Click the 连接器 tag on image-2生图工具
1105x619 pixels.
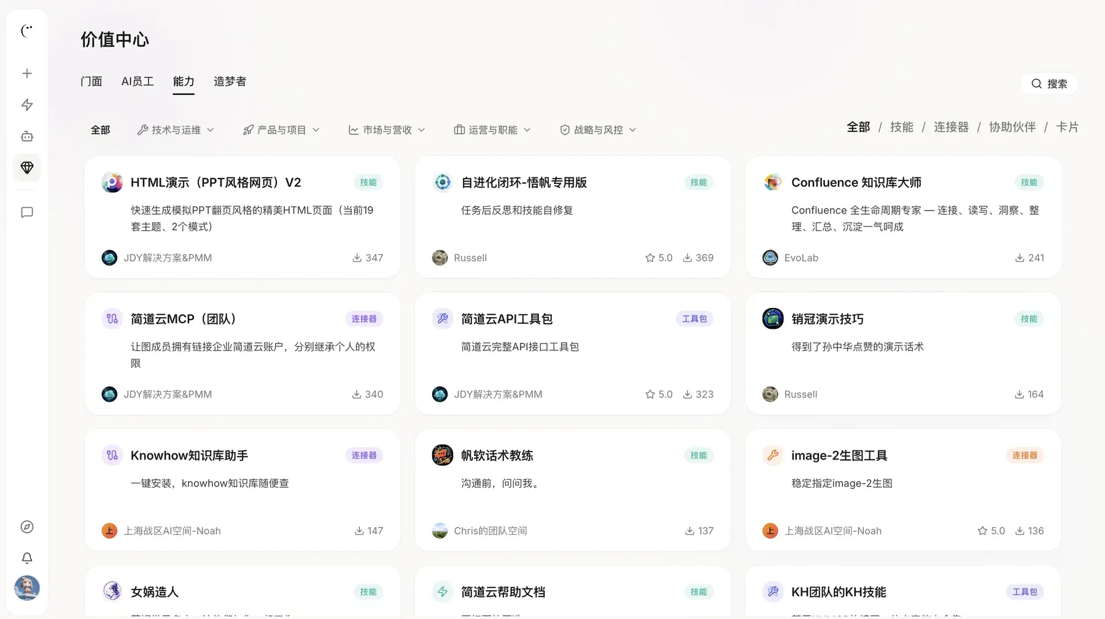click(1025, 455)
